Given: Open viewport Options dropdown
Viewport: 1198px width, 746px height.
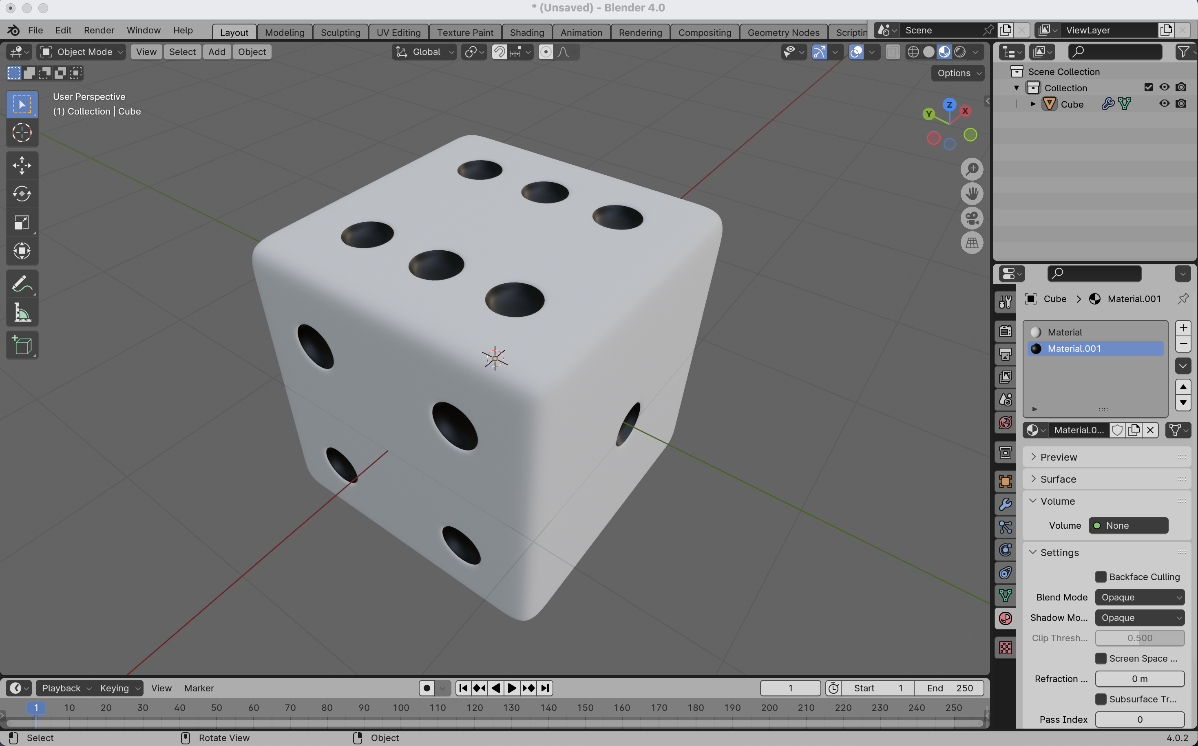Looking at the screenshot, I should tap(958, 73).
